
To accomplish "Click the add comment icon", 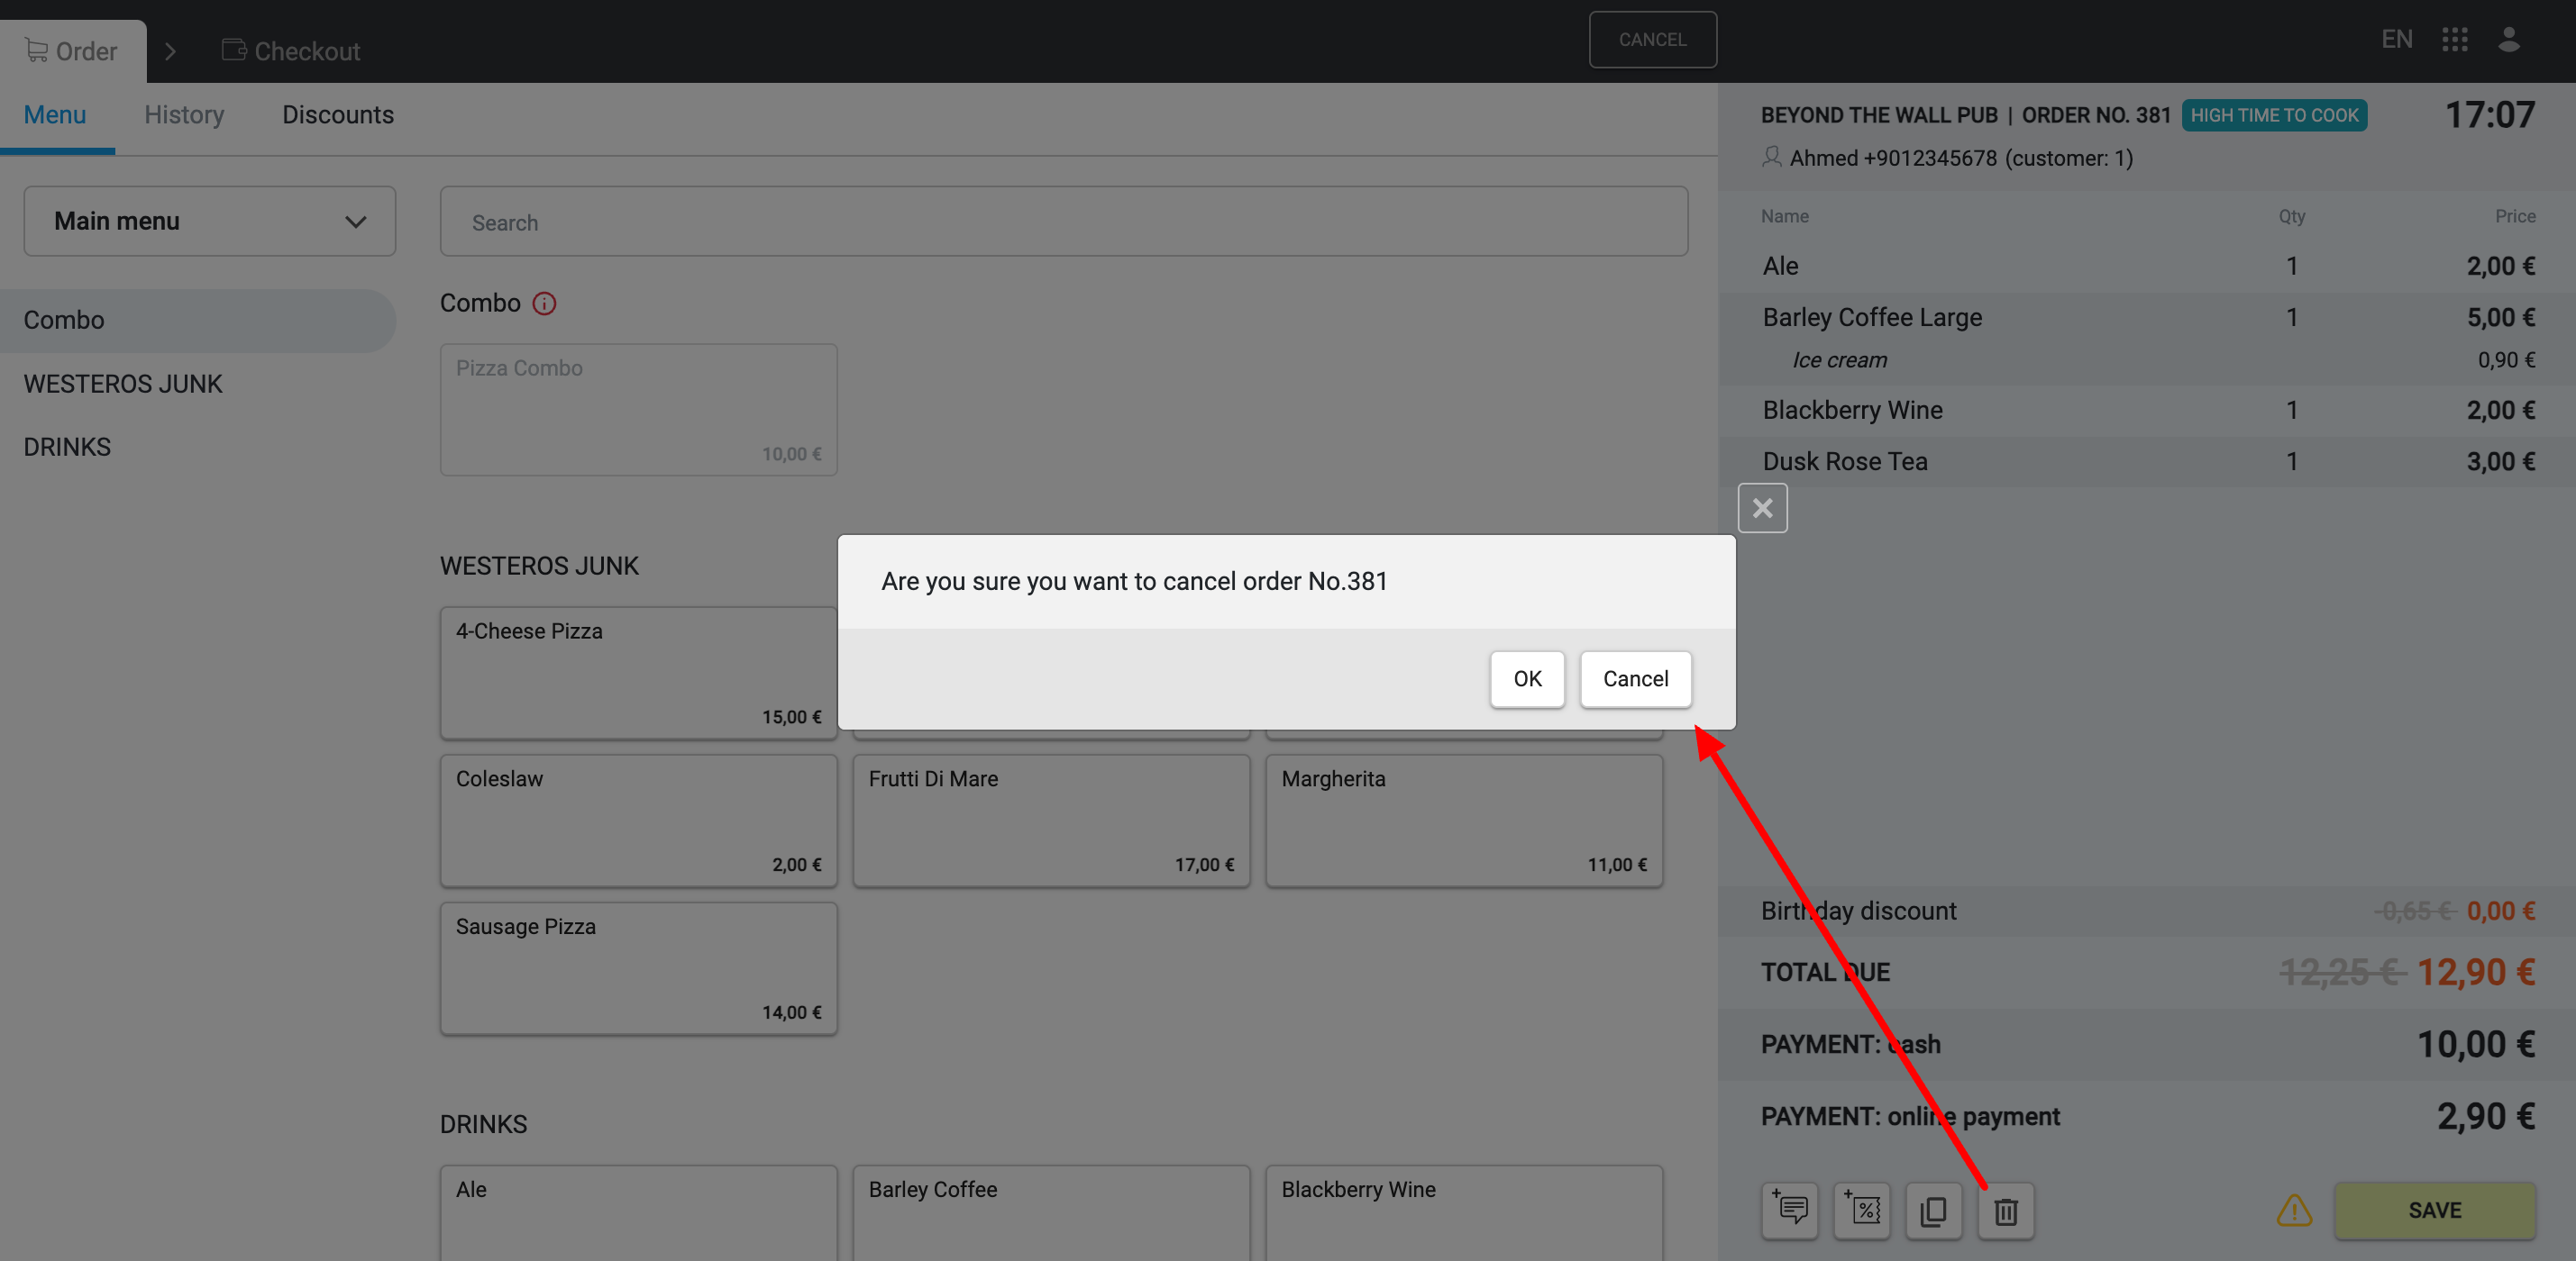I will (x=1789, y=1211).
